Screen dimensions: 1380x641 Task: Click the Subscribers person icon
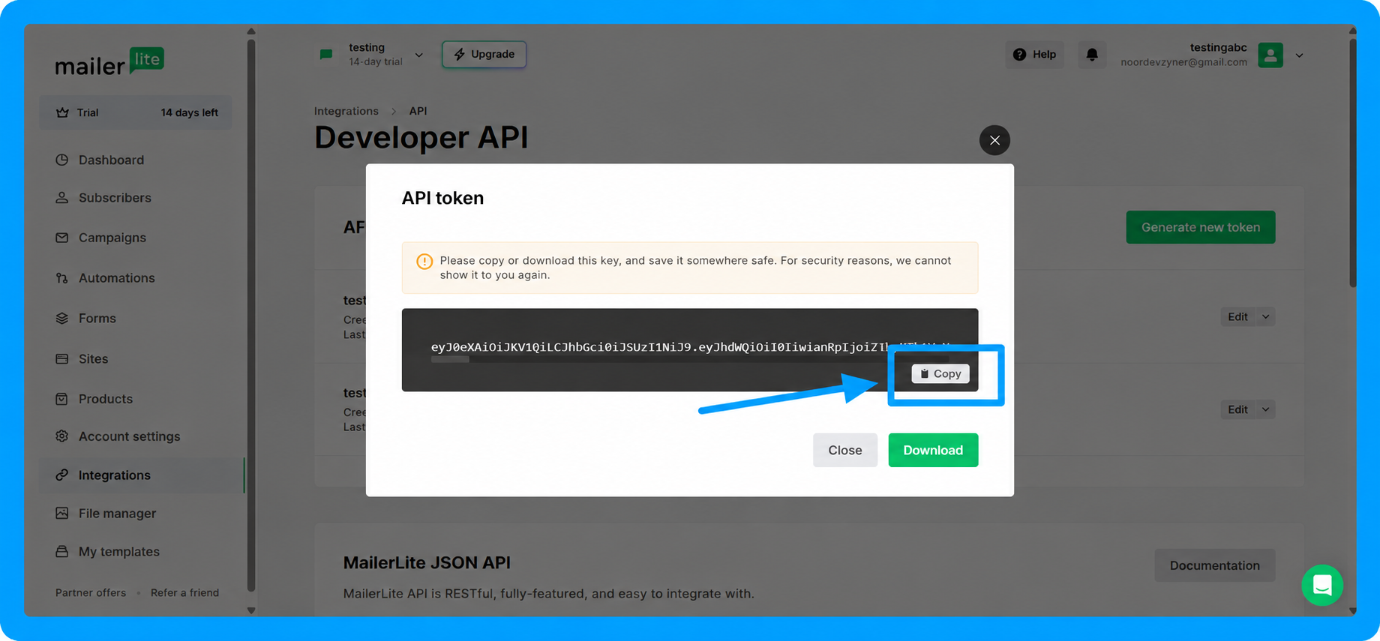61,198
